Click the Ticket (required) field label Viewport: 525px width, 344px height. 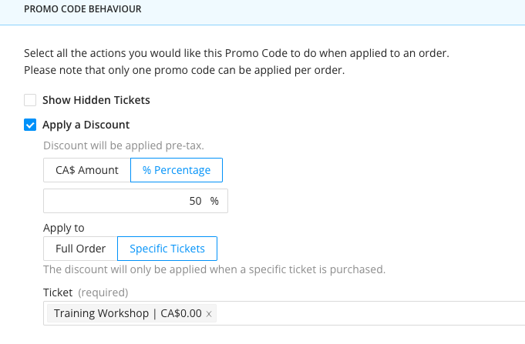(x=86, y=292)
